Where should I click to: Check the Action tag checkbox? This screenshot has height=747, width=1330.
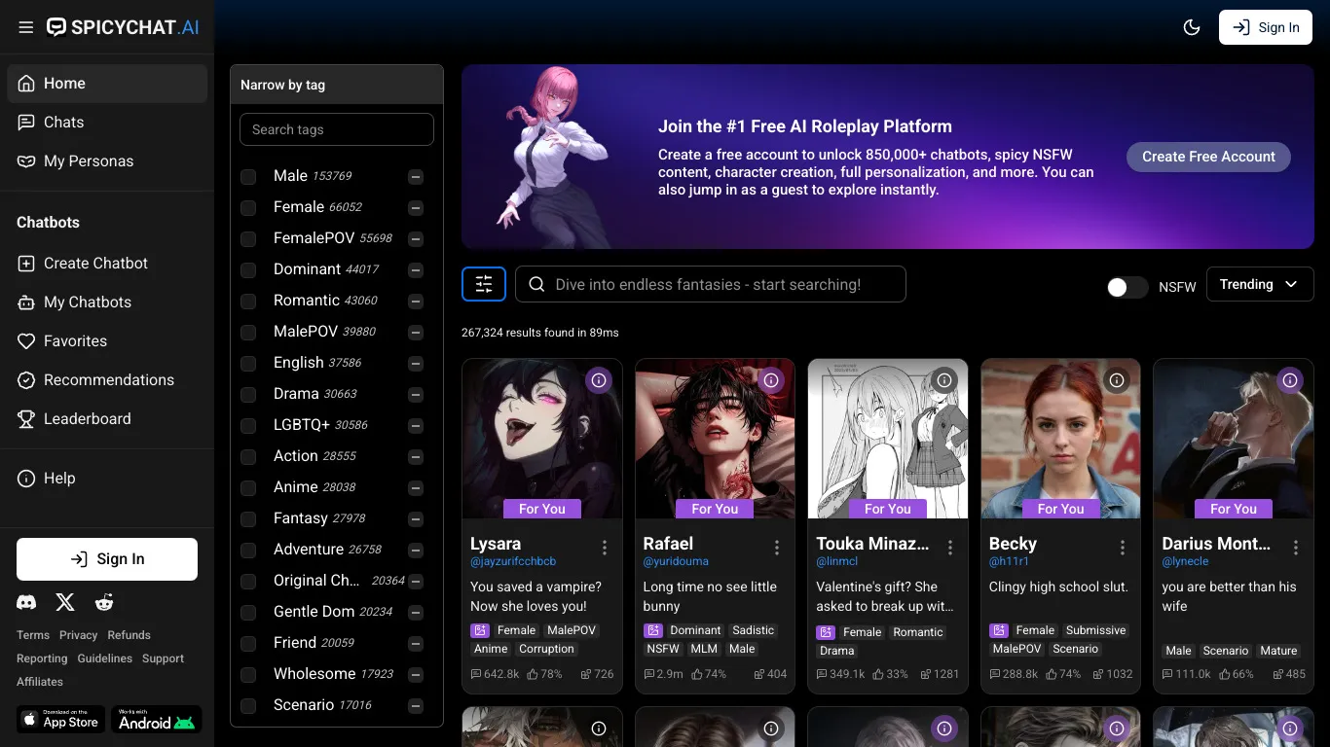coord(248,457)
